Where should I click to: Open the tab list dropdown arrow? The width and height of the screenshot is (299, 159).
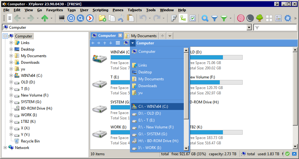pyautogui.click(x=170, y=36)
